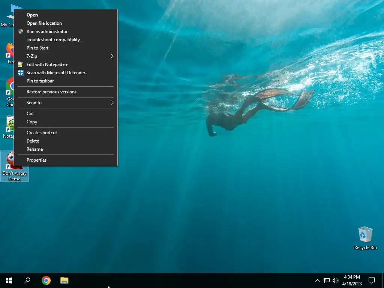Click the network icon in the tray
384x288 pixels.
[x=327, y=280]
